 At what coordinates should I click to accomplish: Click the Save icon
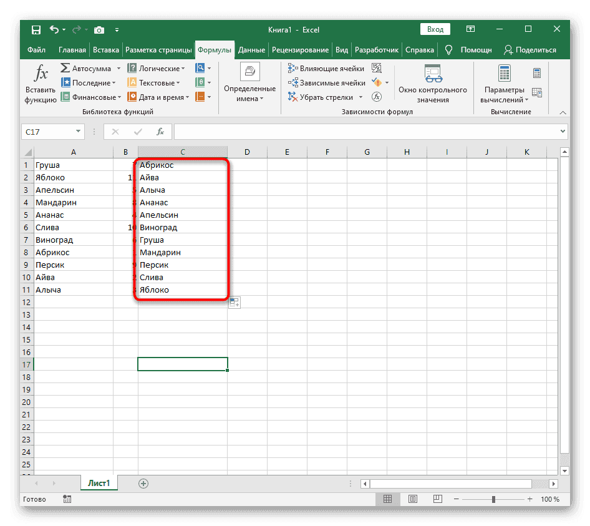(36, 29)
